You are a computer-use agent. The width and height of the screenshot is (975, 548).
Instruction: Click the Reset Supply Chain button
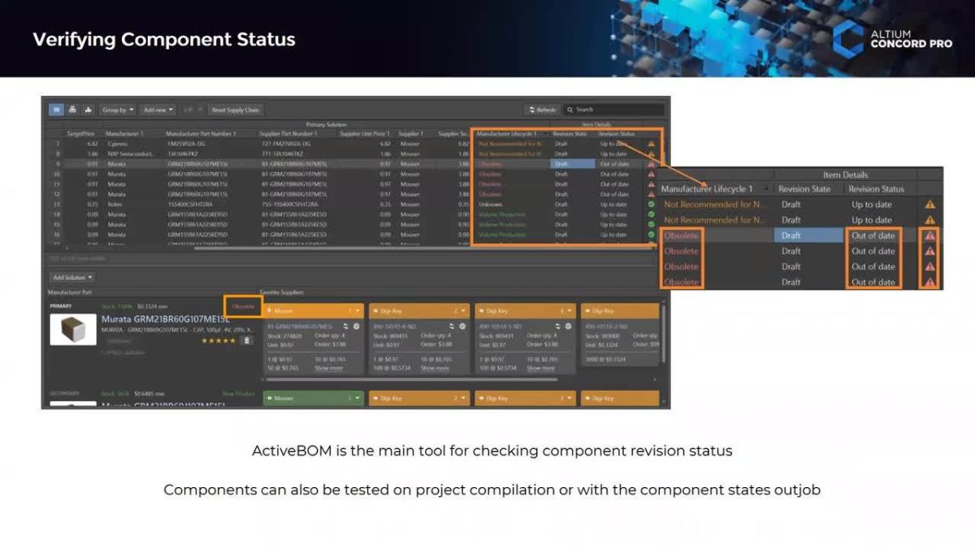tap(236, 110)
